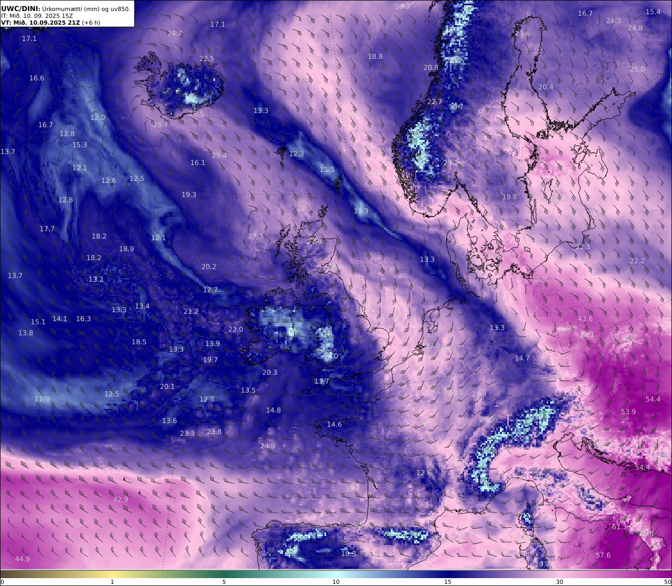Click the IT: Mið. 10. 09. 2025 15Z line
The width and height of the screenshot is (672, 586).
[37, 16]
